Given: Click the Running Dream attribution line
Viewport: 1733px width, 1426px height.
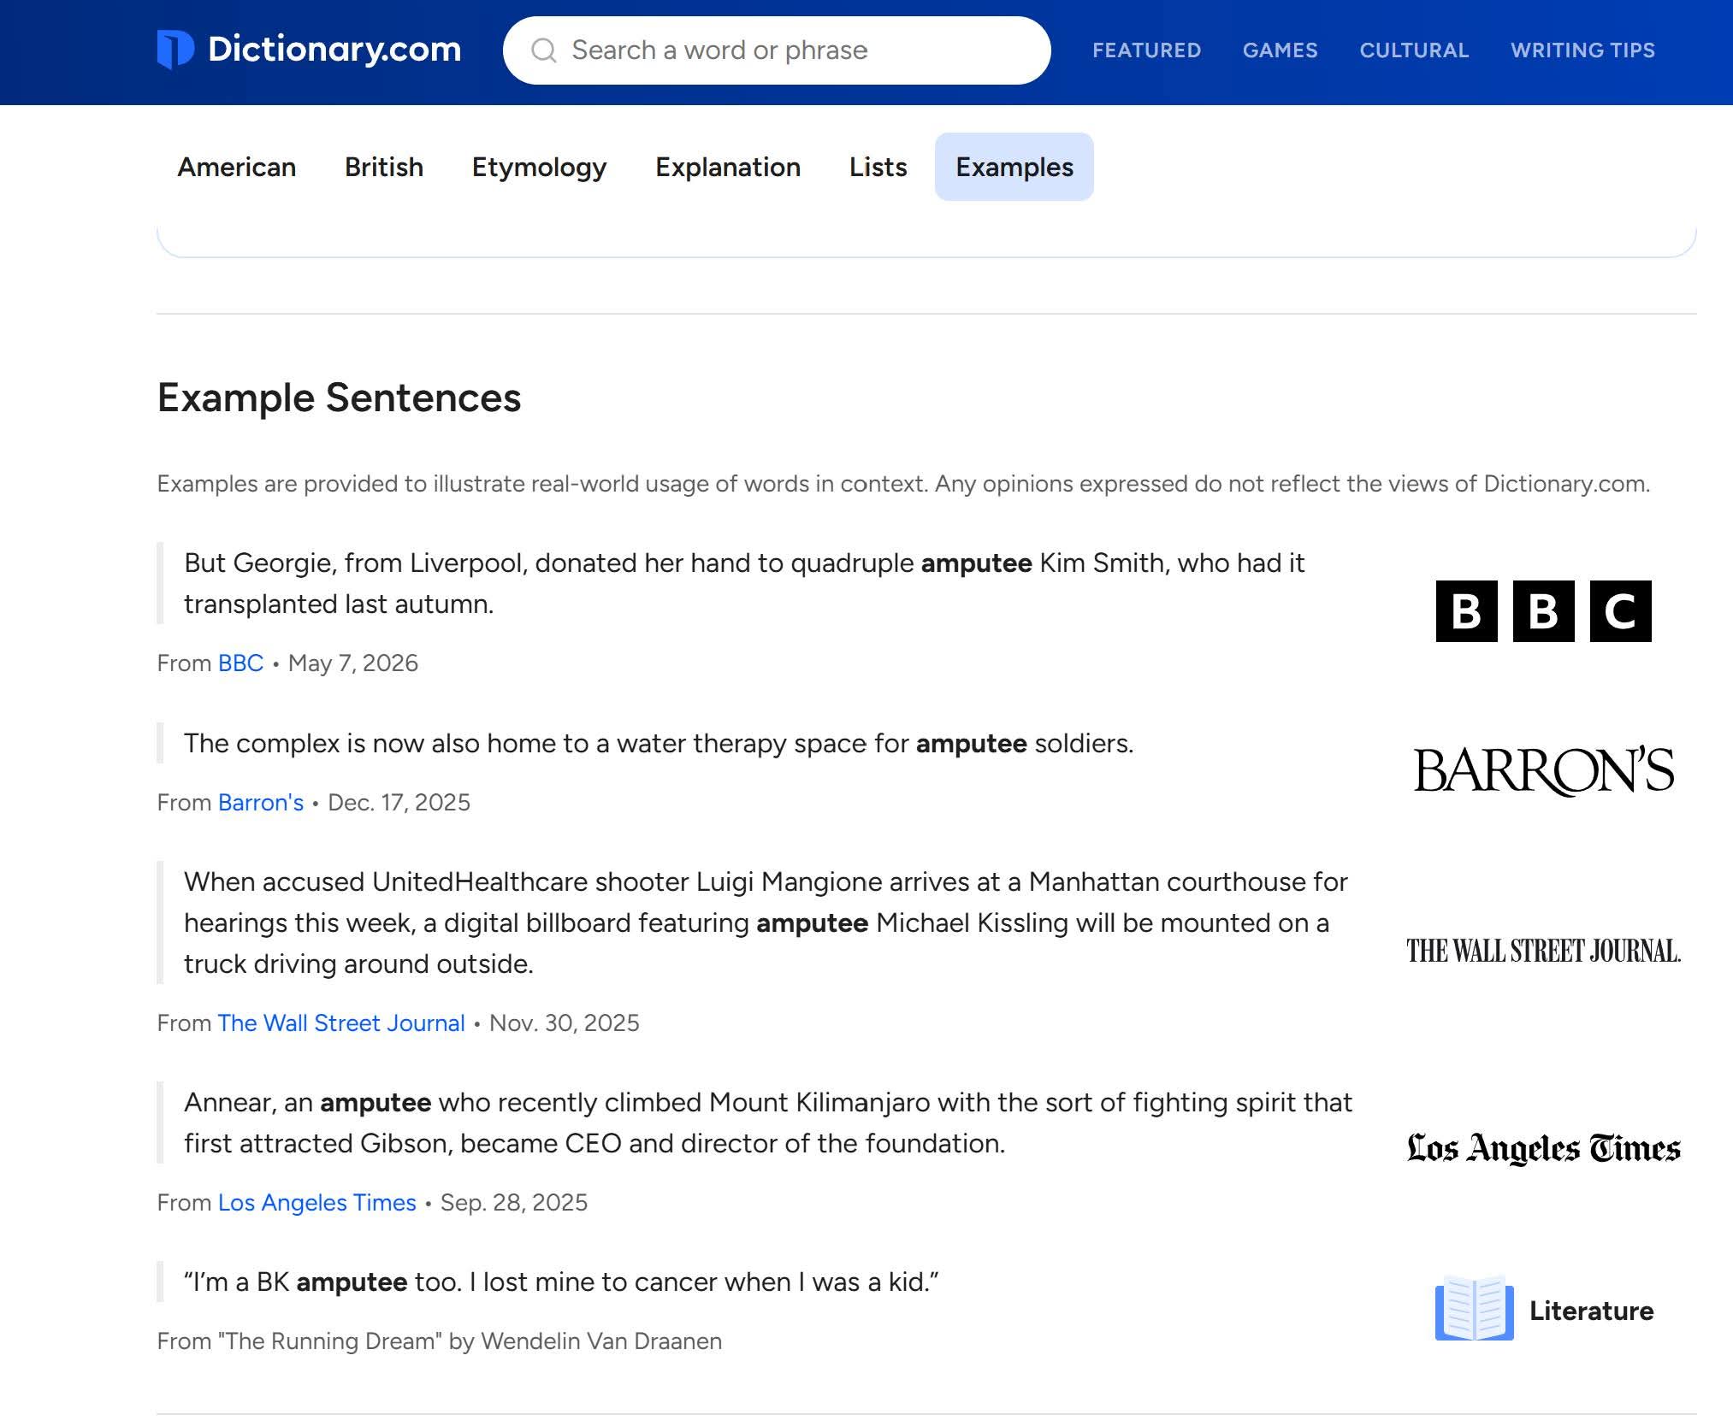Looking at the screenshot, I should tap(440, 1341).
